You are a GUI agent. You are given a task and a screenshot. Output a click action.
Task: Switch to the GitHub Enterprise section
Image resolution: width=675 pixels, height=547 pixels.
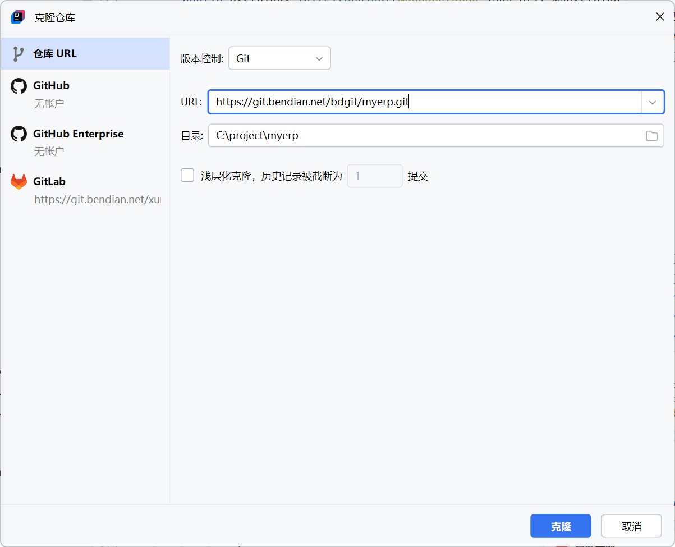pos(78,134)
